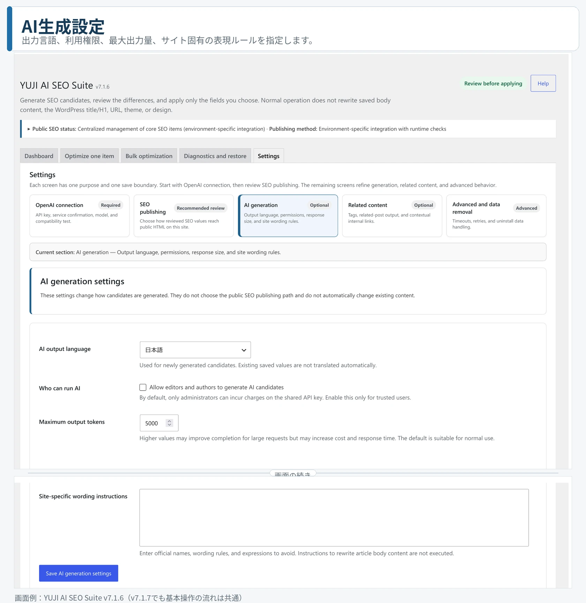Click the Advanced badge
586x603 pixels.
(x=526, y=208)
